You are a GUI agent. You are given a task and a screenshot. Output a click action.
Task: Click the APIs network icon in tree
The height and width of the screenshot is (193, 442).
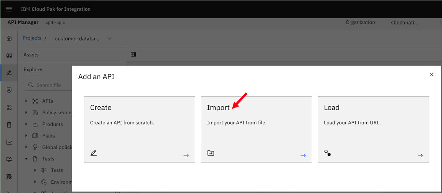pos(35,101)
